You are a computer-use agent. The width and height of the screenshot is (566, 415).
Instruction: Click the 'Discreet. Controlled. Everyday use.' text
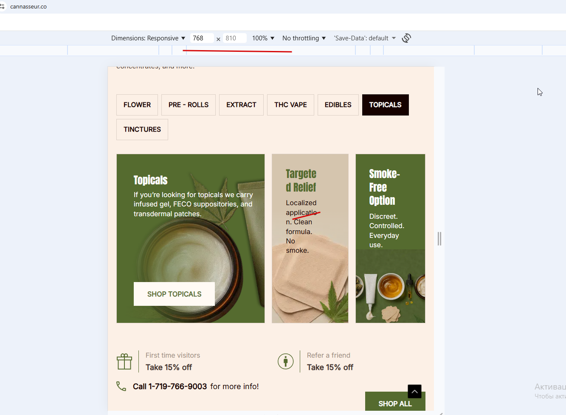coord(386,231)
